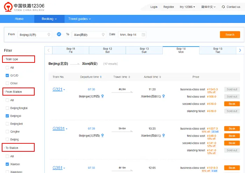Open My 12306 dropdown
The width and height of the screenshot is (245, 173).
pyautogui.click(x=187, y=7)
